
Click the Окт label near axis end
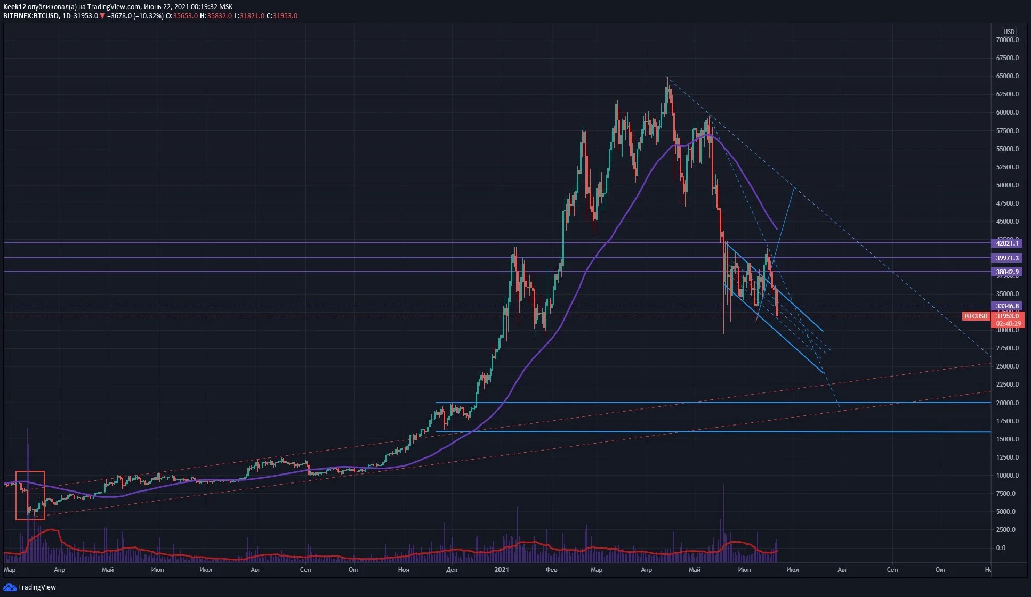[940, 569]
